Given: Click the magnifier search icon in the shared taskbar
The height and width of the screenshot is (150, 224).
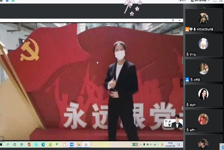Looking at the screenshot, I should pos(8,144).
